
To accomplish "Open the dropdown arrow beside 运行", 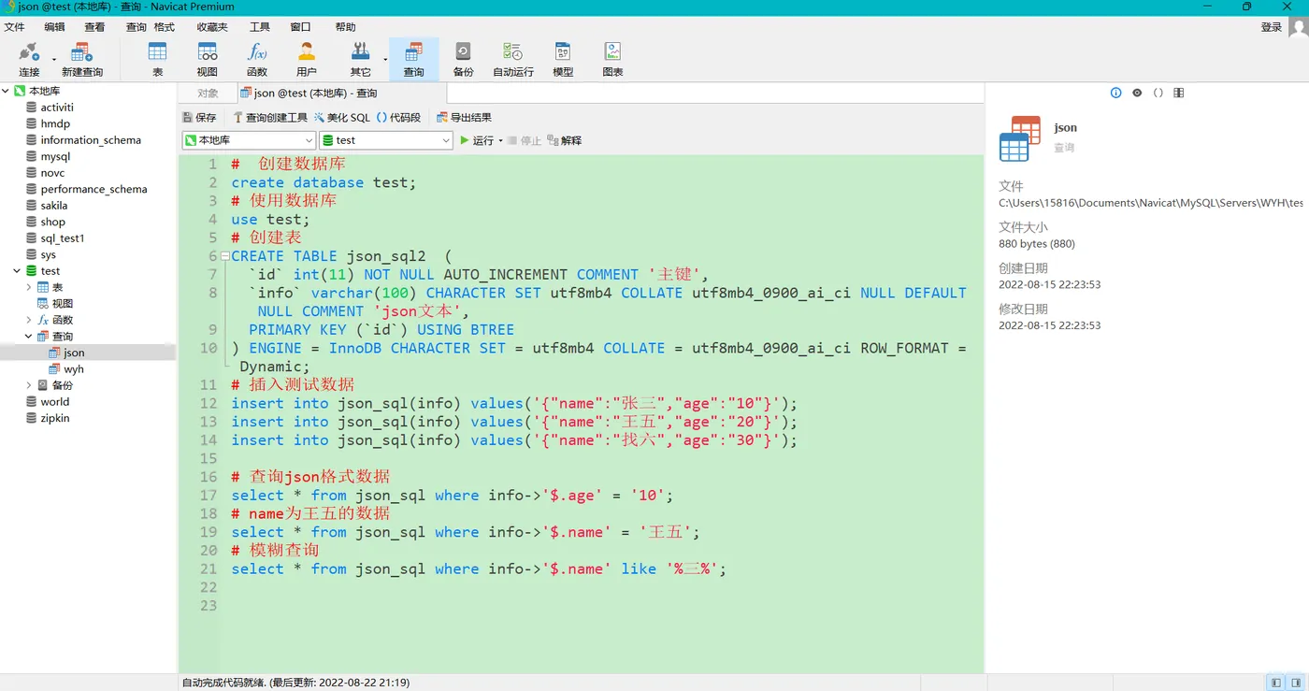I will (x=501, y=141).
